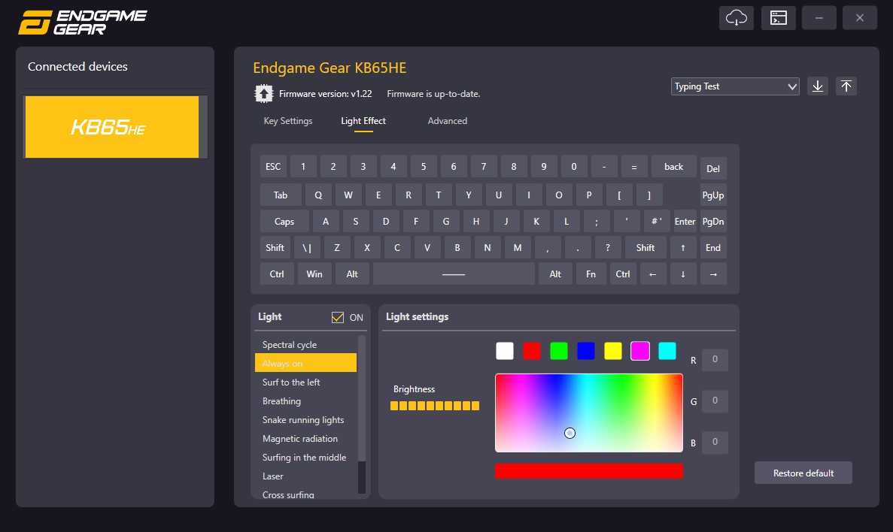This screenshot has width=893, height=532.
Task: Select the spacebar key on virtual keyboard
Action: 454,274
